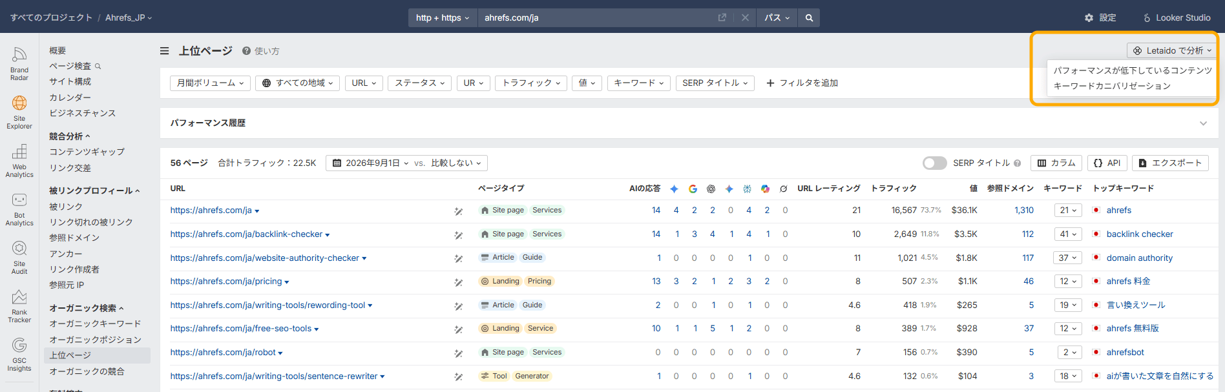Click the search magnifier button in top bar
Screen dimensions: 1225x392
click(x=809, y=17)
